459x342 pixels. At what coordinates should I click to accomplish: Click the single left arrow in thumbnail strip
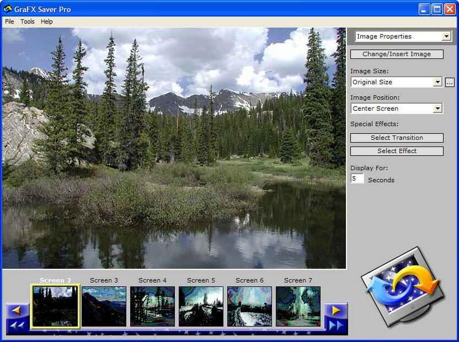point(17,310)
